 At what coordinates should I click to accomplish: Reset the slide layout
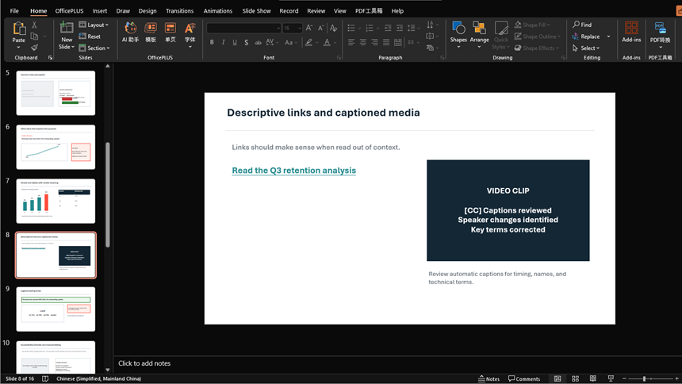pyautogui.click(x=90, y=36)
